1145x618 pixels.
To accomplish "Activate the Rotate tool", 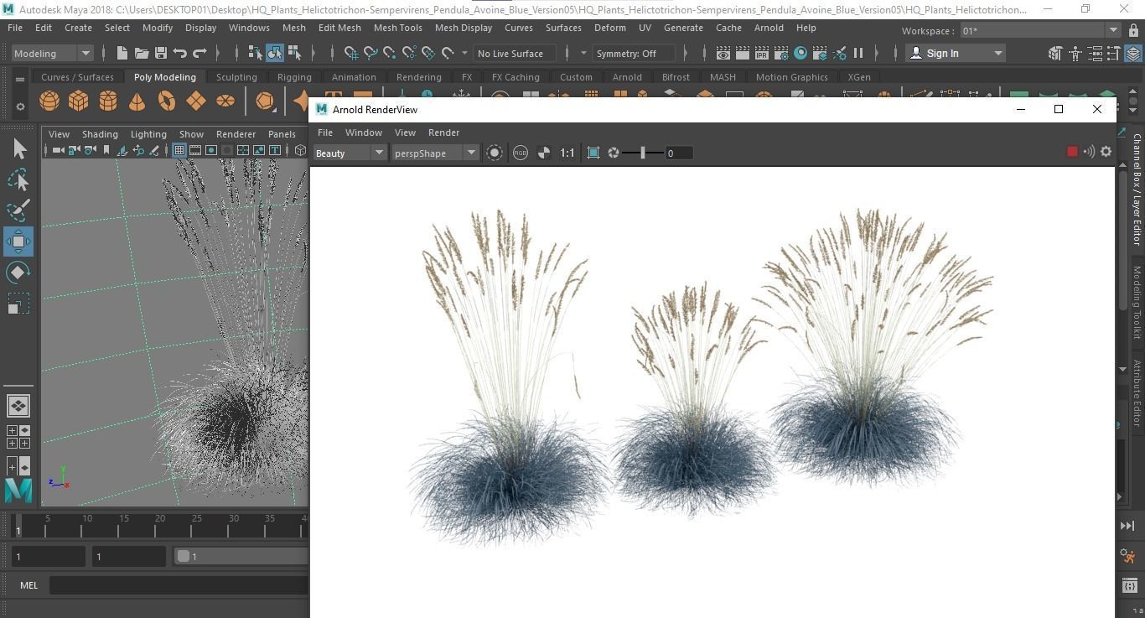I will coord(18,273).
